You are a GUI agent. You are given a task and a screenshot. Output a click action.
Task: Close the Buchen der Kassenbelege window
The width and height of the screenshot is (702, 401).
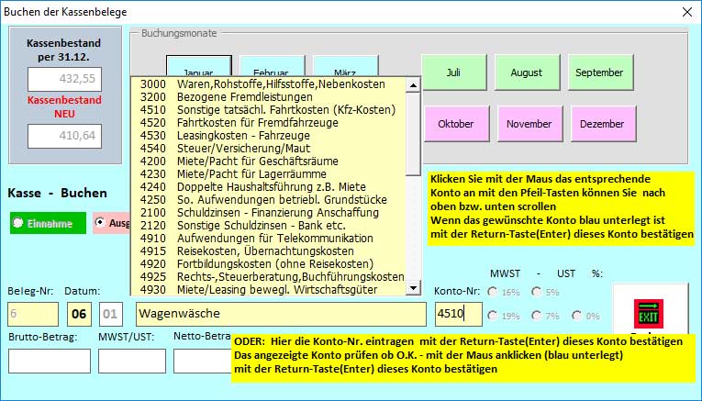686,12
